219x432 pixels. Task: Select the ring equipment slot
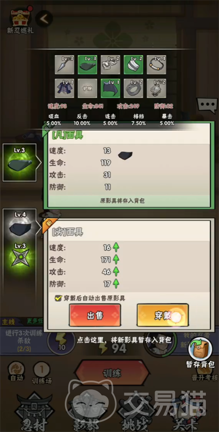tap(133, 88)
